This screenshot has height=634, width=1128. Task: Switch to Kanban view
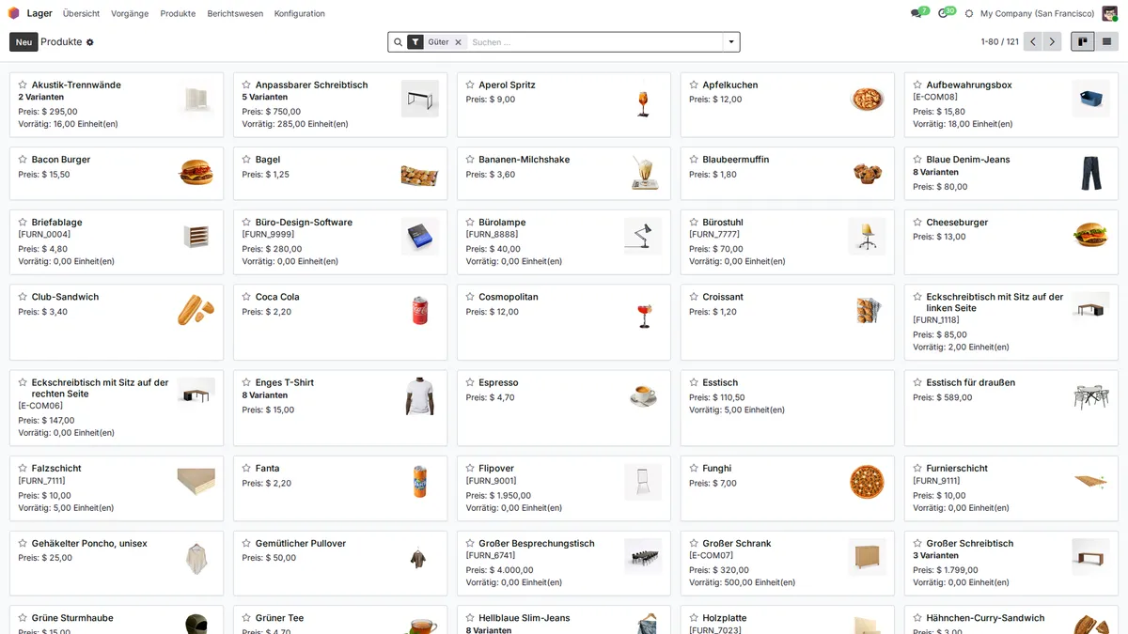1083,41
